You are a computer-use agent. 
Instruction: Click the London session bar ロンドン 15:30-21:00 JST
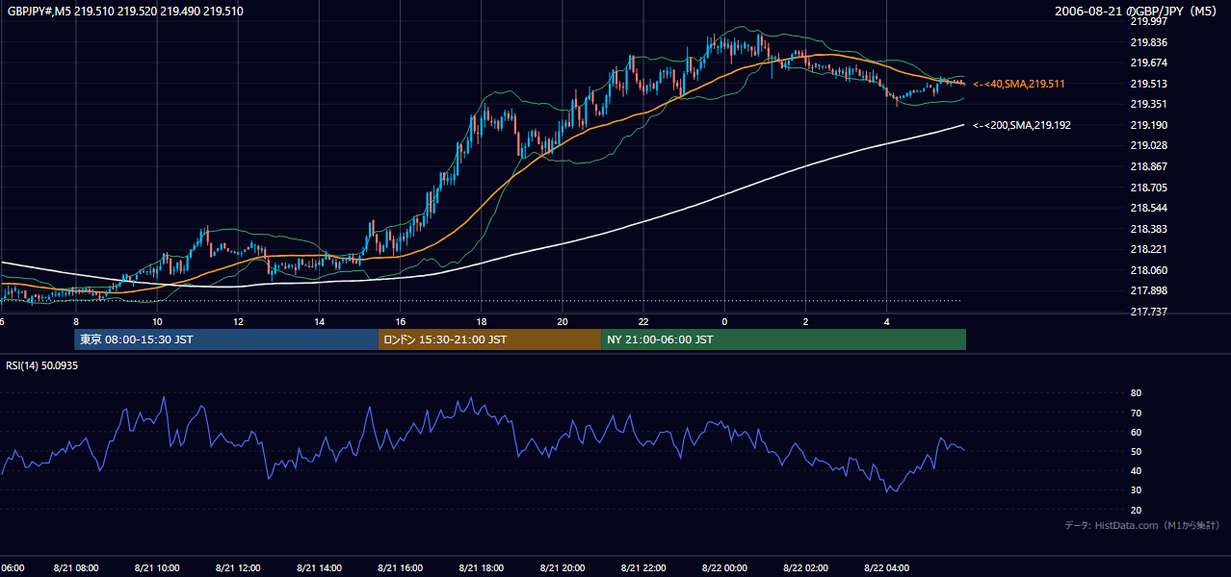coord(489,339)
